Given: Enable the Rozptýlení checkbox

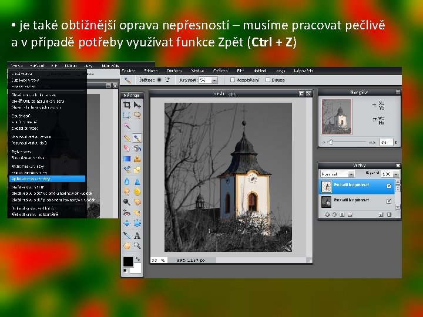Looking at the screenshot, I should coord(232,80).
